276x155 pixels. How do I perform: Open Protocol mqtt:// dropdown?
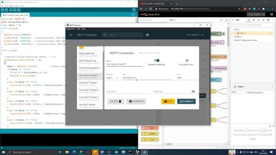coord(113,77)
